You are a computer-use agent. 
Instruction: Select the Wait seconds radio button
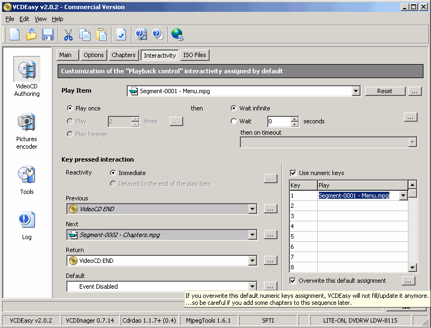234,122
